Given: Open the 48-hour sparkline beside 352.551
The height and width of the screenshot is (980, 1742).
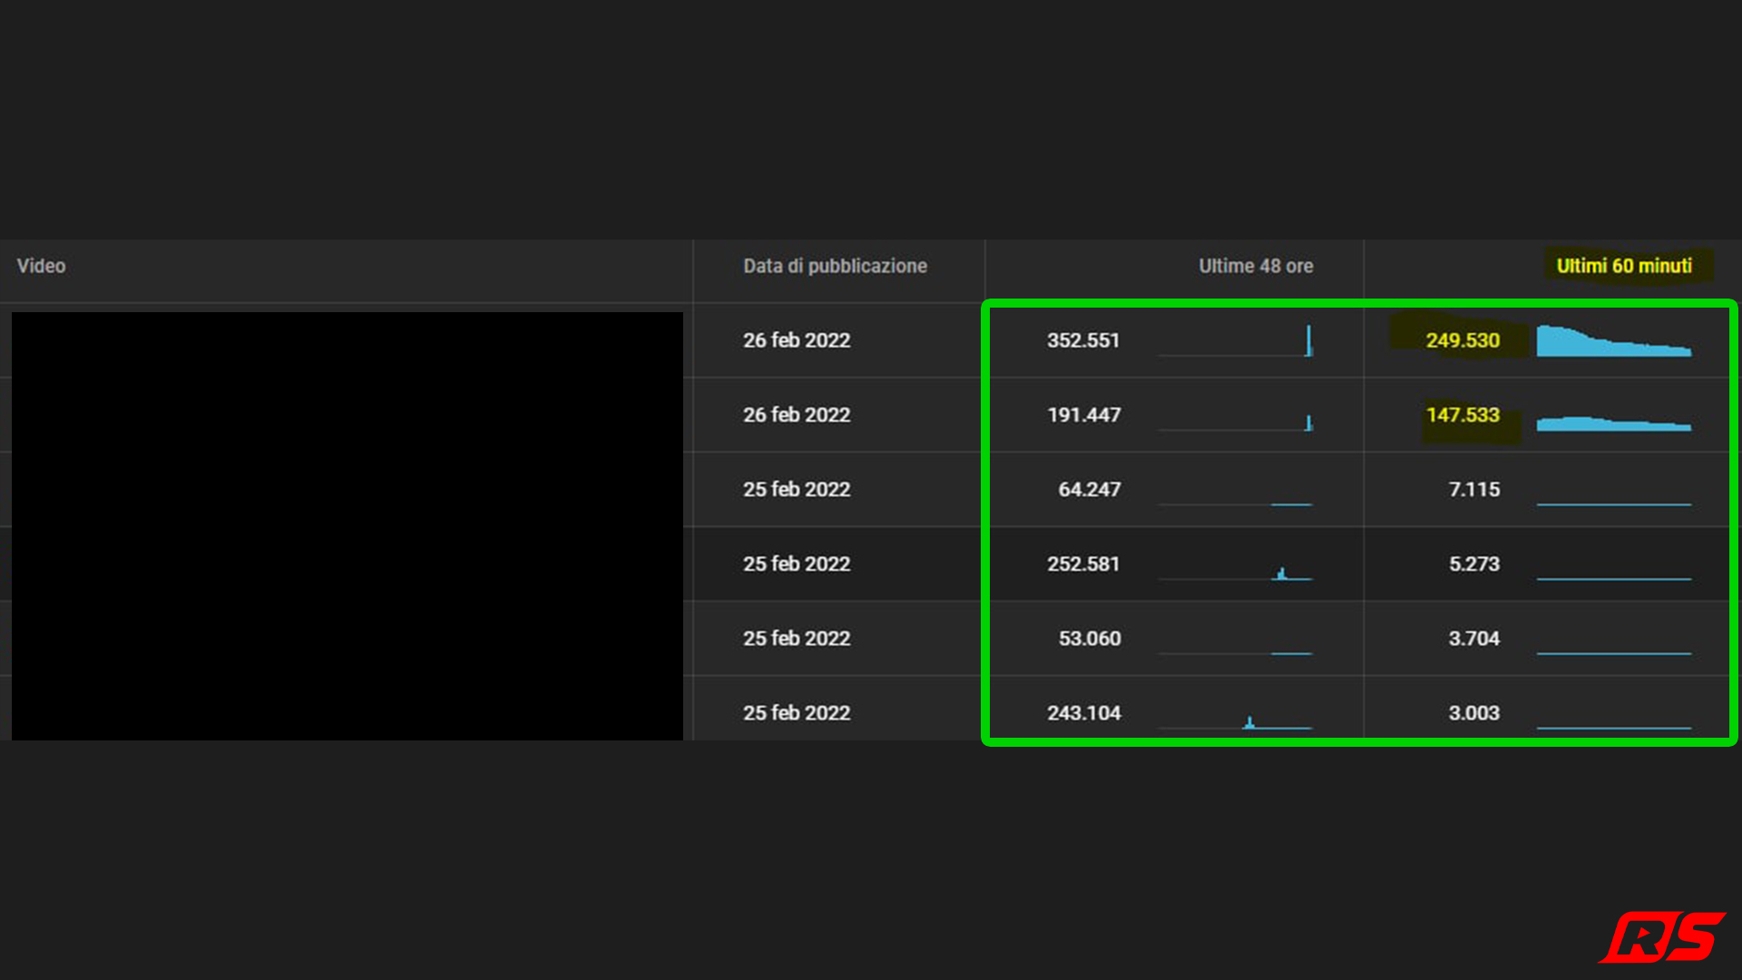Looking at the screenshot, I should [1235, 340].
